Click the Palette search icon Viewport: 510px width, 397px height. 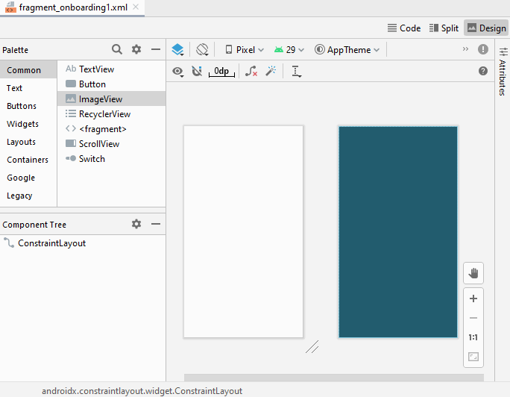pos(117,49)
